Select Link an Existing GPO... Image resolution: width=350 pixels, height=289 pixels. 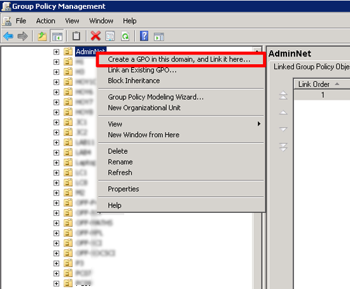(181, 70)
